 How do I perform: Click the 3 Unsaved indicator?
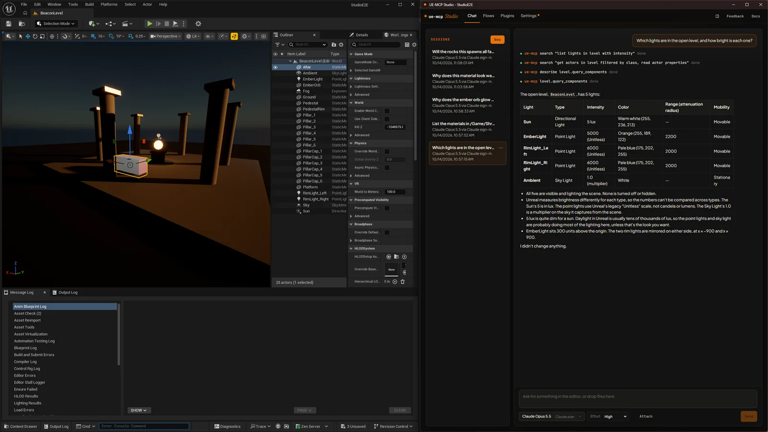click(353, 426)
